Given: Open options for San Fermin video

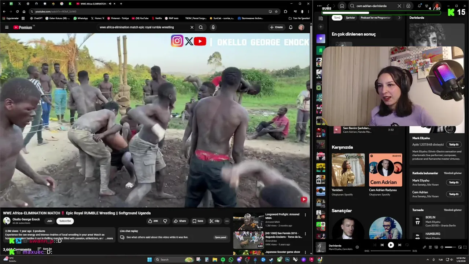Looking at the screenshot, I should tap(305, 234).
